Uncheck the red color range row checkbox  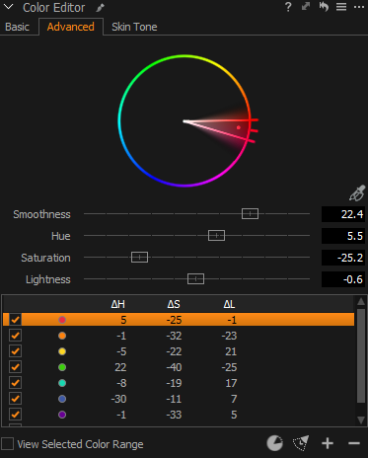15,320
